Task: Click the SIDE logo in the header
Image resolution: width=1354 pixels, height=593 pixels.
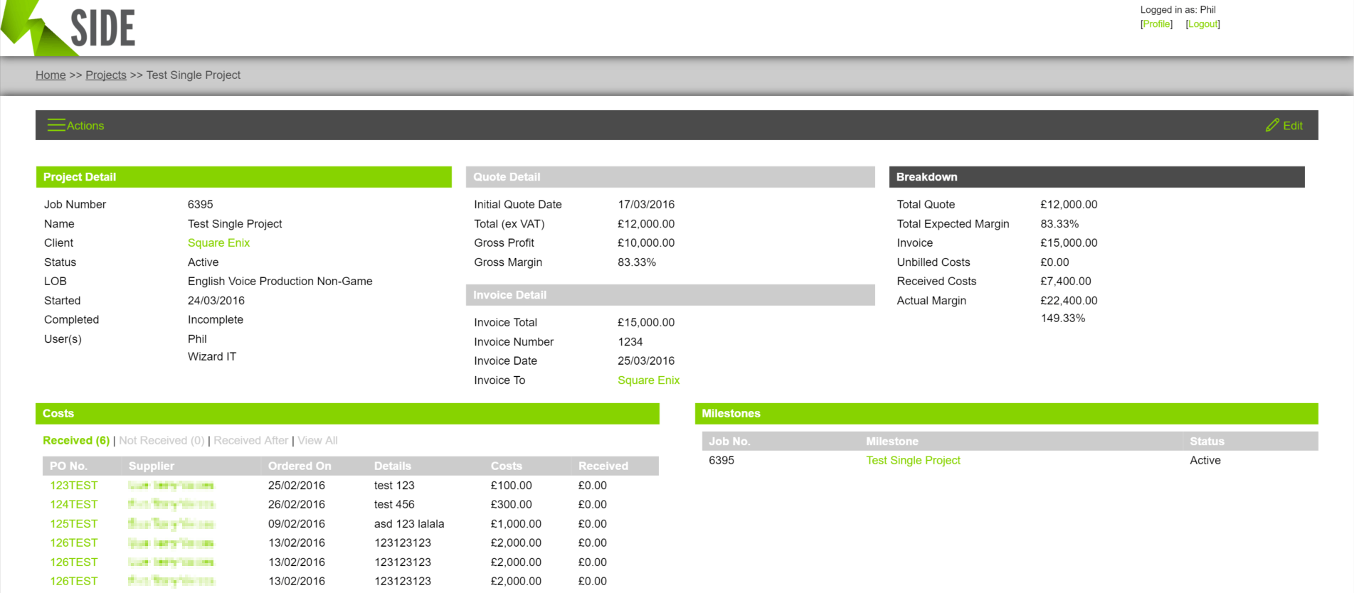Action: (x=68, y=28)
